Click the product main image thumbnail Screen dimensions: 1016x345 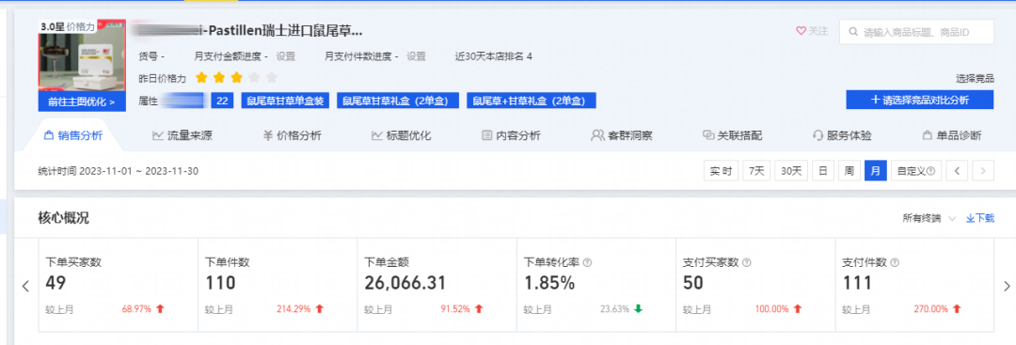(82, 56)
